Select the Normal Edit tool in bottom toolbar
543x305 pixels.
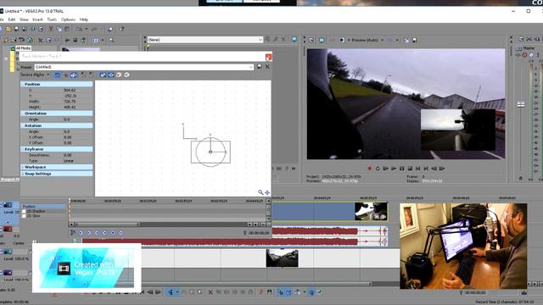(x=171, y=292)
